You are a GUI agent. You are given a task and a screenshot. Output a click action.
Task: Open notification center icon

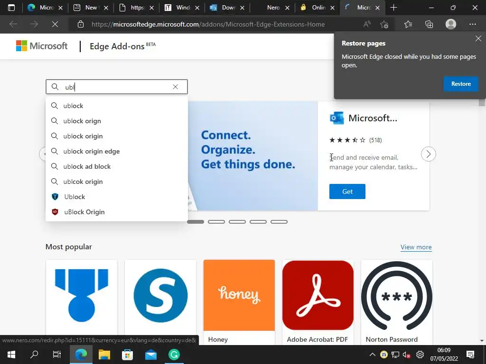point(470,355)
